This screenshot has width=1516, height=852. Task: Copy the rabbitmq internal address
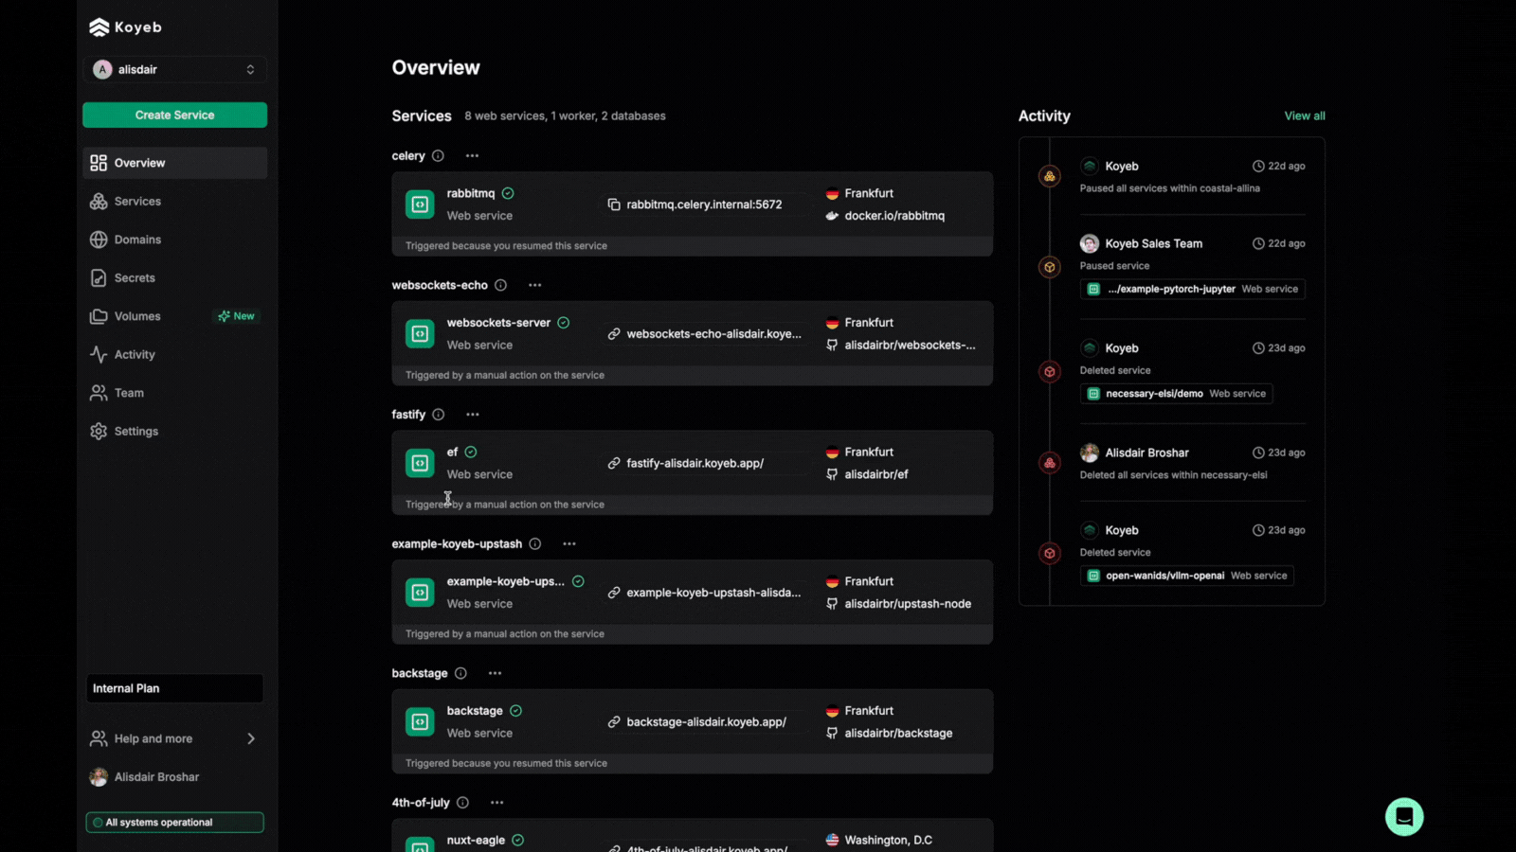614,204
